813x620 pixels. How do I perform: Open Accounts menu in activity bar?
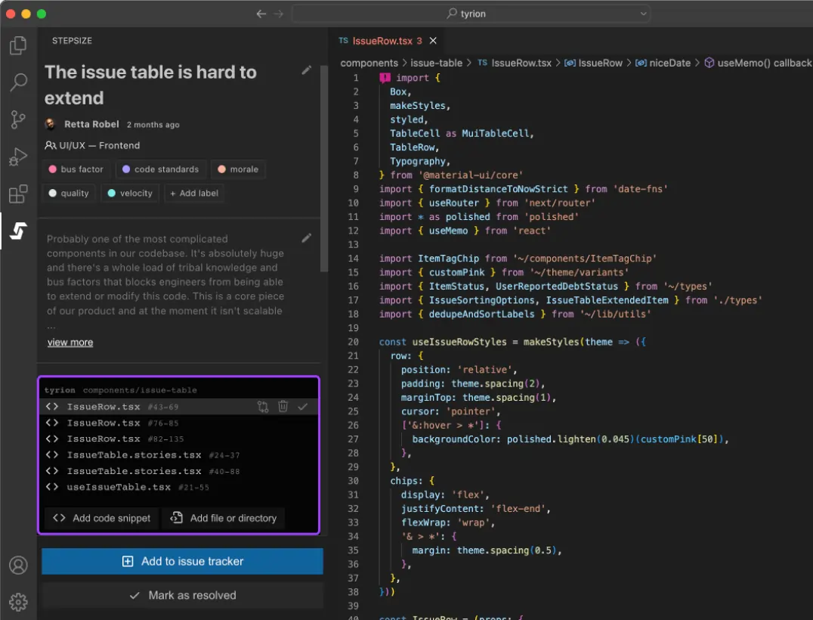[18, 565]
